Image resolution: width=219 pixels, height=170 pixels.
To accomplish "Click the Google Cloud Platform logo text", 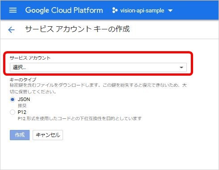I will point(64,10).
